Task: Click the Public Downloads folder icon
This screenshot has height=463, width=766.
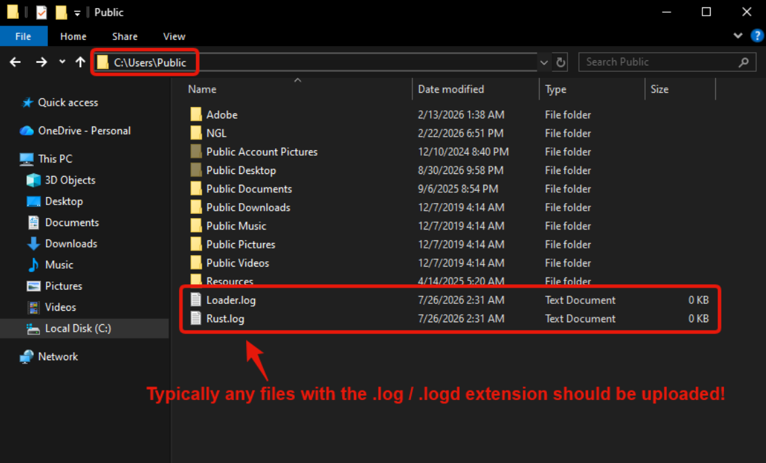Action: coord(196,207)
